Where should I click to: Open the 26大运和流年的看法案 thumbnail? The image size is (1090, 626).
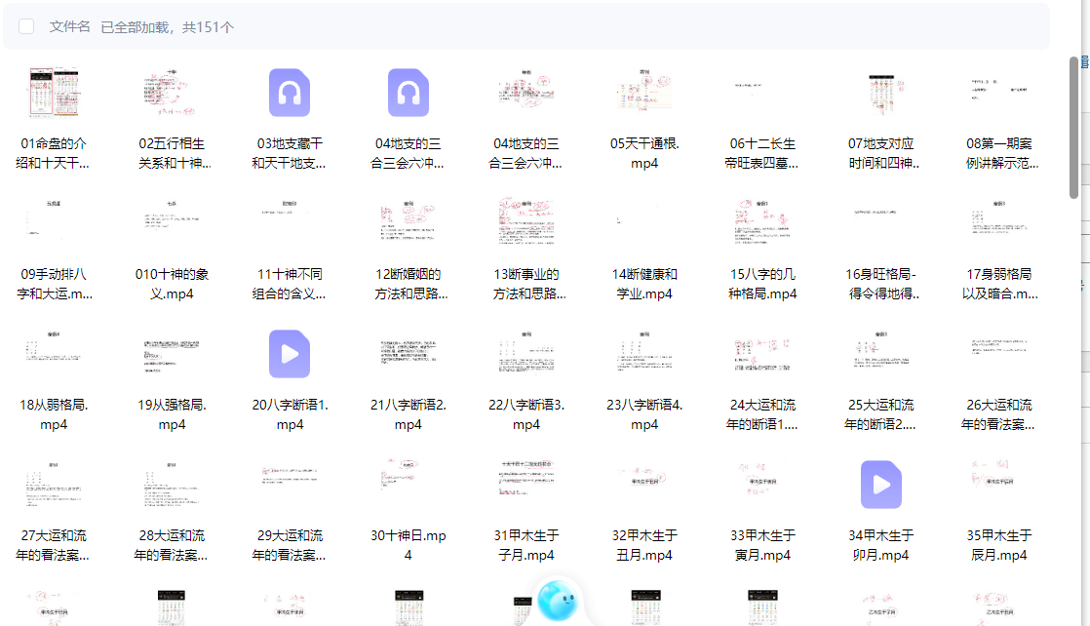[x=999, y=354]
